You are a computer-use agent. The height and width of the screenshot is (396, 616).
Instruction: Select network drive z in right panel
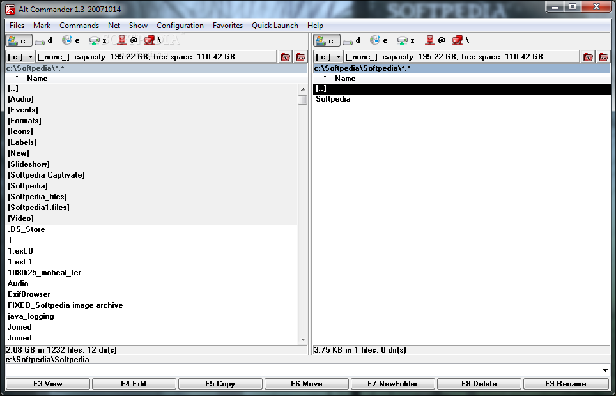[406, 40]
